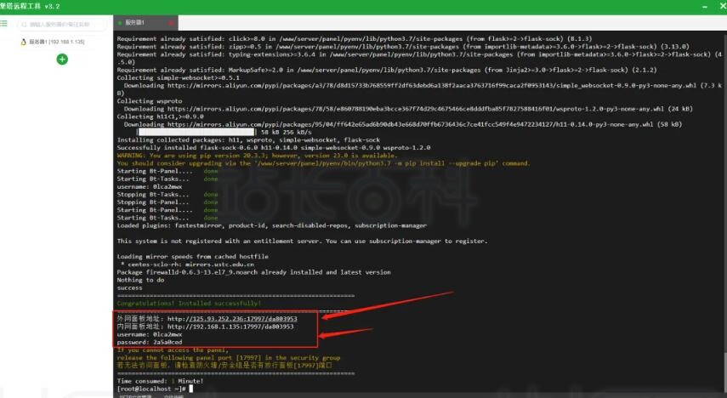Open the hamburger menu in sidebar

click(x=4, y=23)
